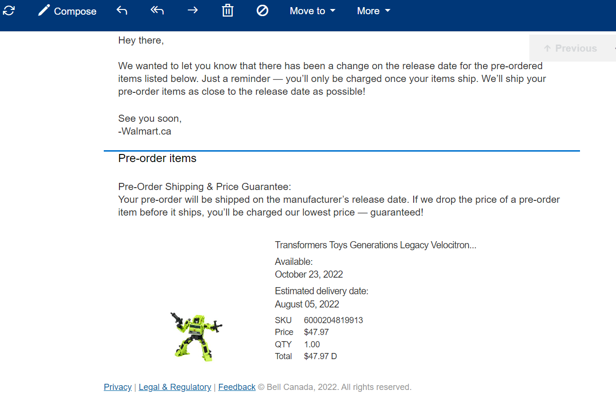The width and height of the screenshot is (616, 398).
Task: Click the refresh mailbox icon
Action: tap(9, 10)
